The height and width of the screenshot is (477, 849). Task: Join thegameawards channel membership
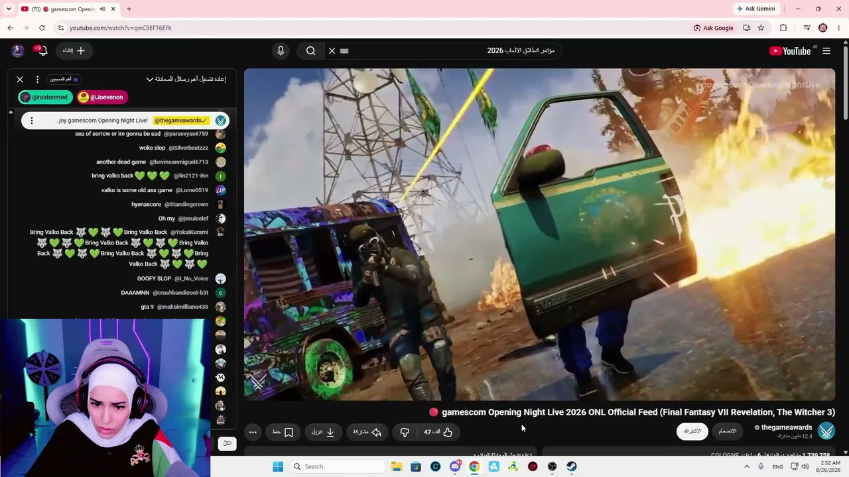pyautogui.click(x=728, y=431)
